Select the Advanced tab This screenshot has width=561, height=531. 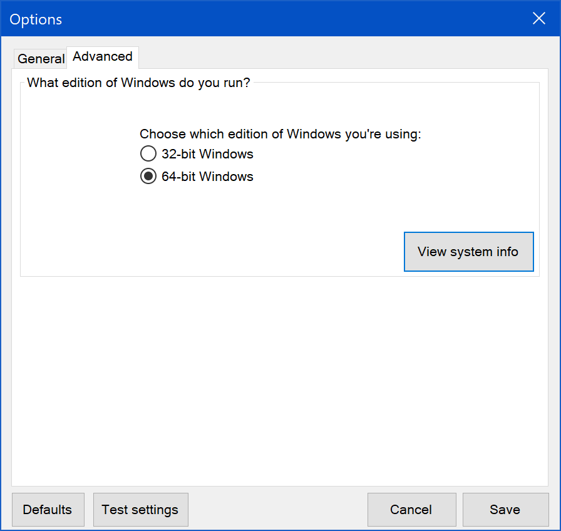[x=103, y=57]
